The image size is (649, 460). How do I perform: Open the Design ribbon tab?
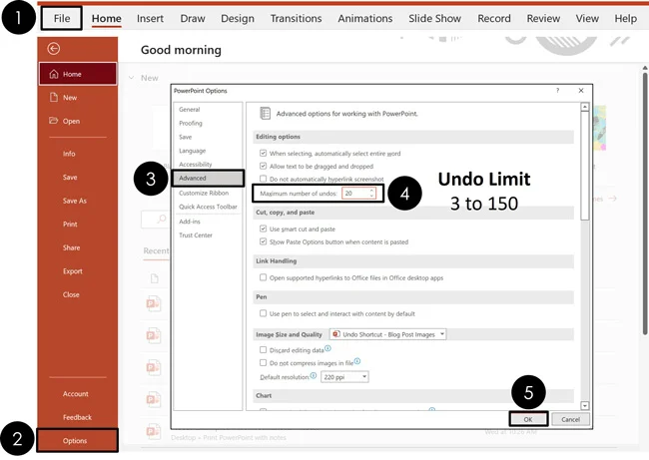[x=238, y=18]
